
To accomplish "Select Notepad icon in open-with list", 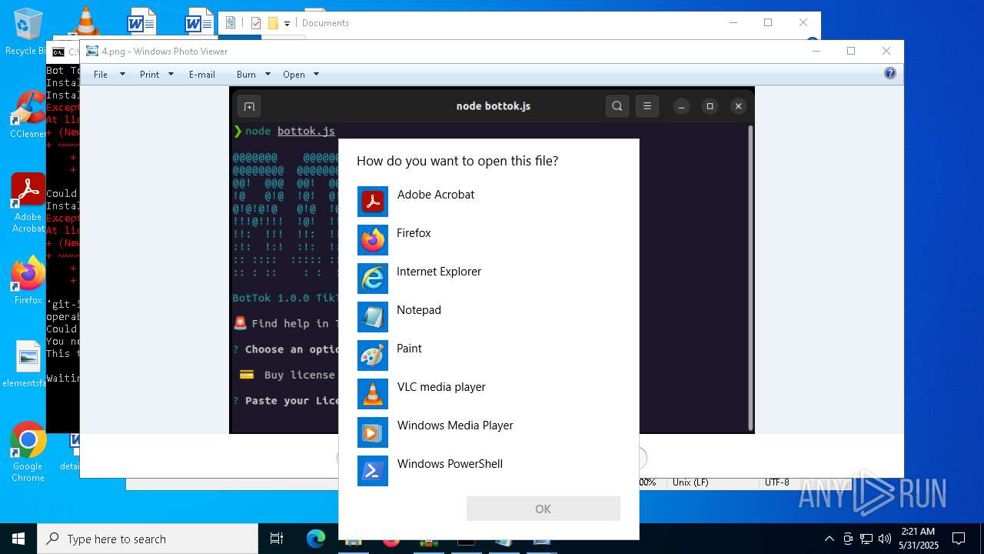I will coord(373,317).
